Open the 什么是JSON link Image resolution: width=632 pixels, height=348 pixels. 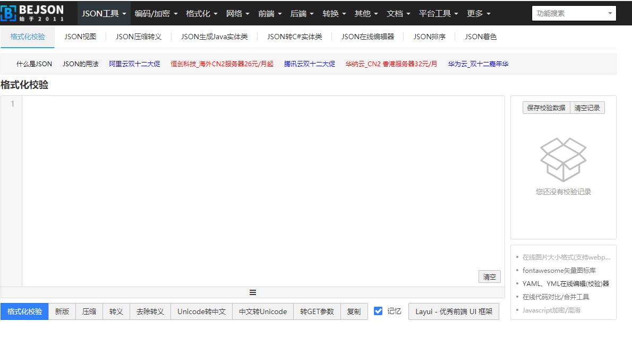[34, 64]
